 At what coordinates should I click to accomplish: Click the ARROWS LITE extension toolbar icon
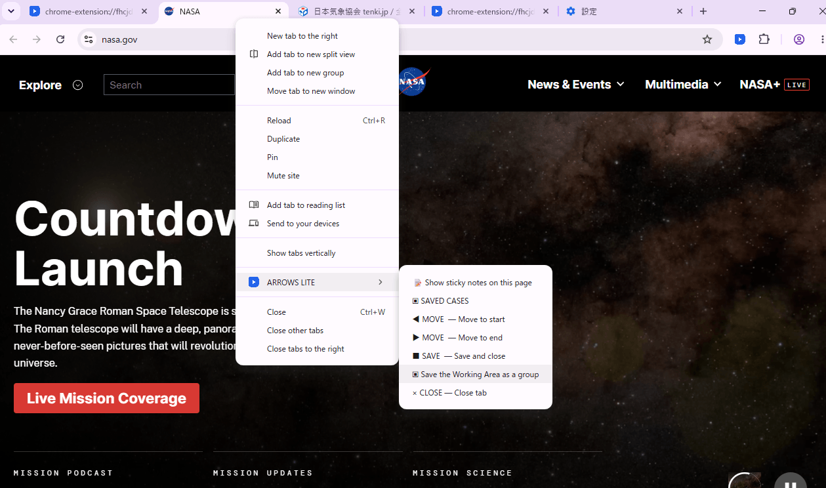739,39
